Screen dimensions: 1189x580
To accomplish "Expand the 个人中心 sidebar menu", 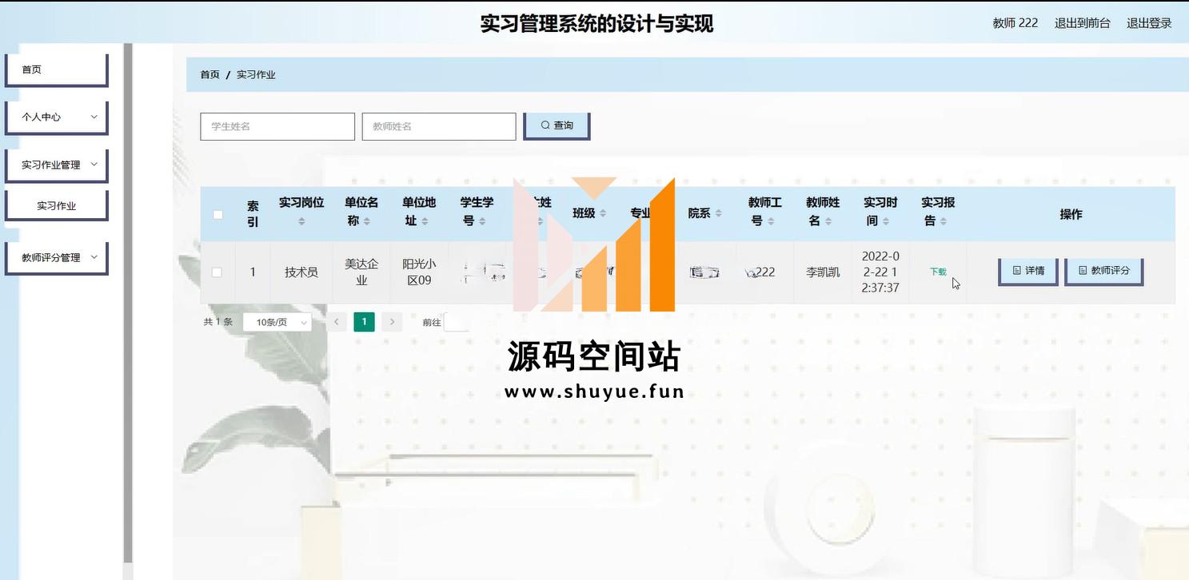I will coord(56,117).
